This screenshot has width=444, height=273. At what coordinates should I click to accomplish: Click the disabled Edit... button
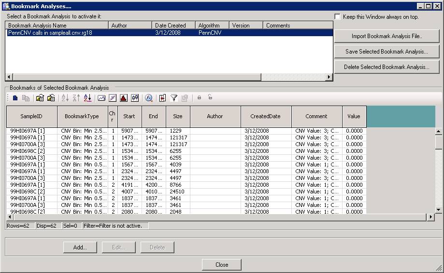pyautogui.click(x=119, y=247)
